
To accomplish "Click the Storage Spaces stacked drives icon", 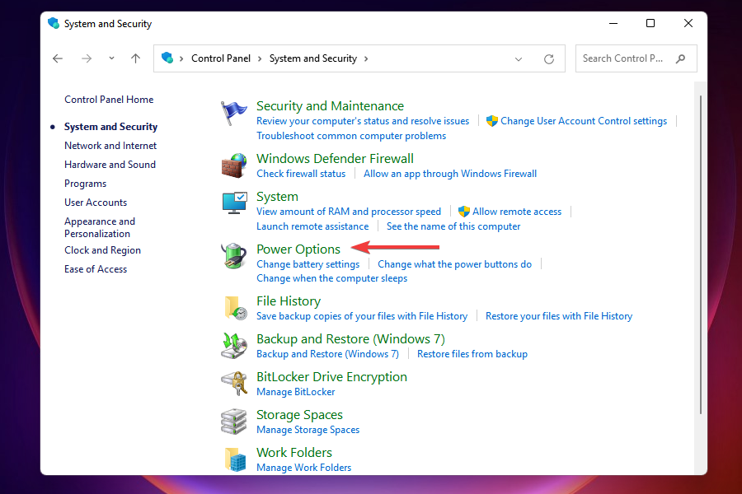I will click(234, 422).
